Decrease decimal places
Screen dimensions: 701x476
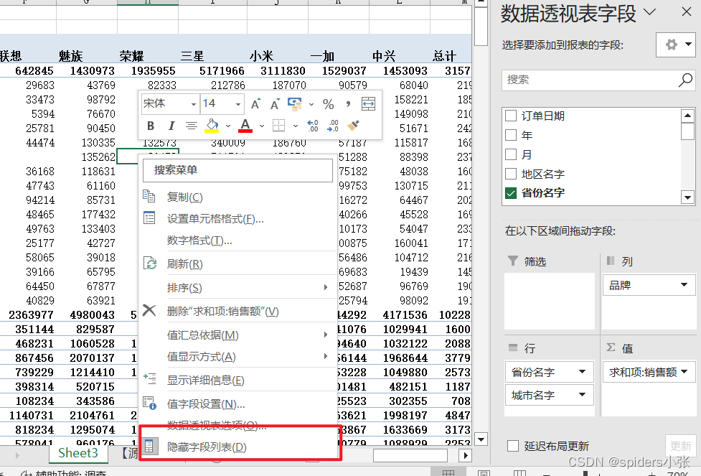coord(333,126)
